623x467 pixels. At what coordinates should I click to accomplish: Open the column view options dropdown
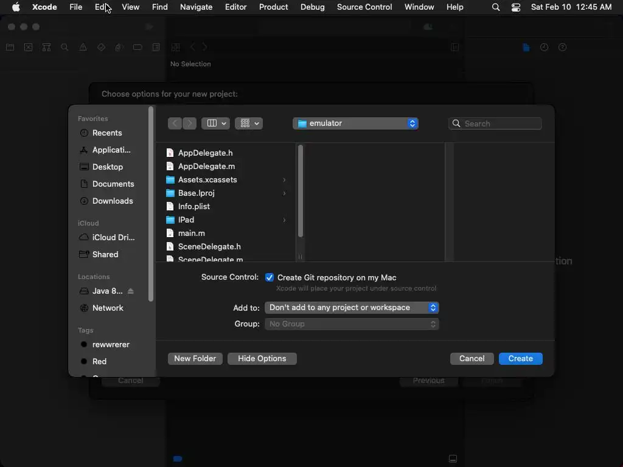(216, 123)
